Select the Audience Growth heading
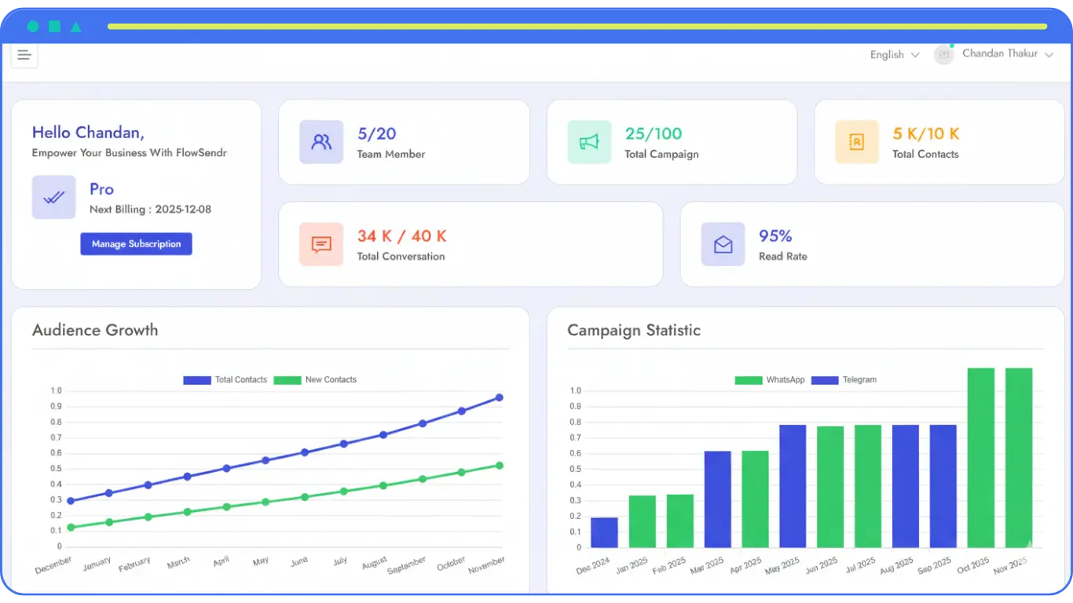The image size is (1073, 603). (95, 331)
